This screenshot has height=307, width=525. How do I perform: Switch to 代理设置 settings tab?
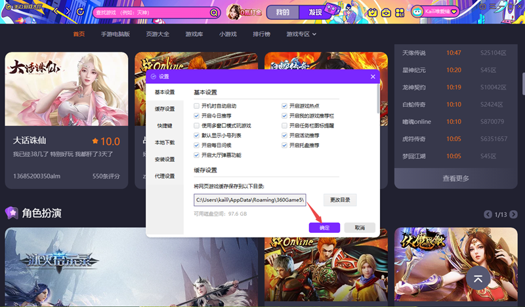point(165,176)
